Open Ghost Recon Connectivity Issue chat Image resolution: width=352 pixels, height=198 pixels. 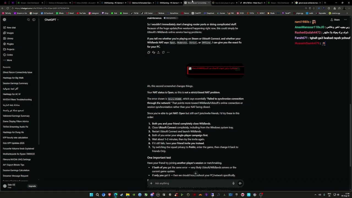pos(18,72)
